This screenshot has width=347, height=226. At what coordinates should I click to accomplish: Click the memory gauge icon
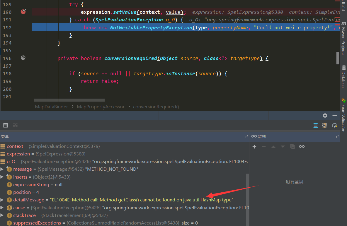tap(335, 125)
